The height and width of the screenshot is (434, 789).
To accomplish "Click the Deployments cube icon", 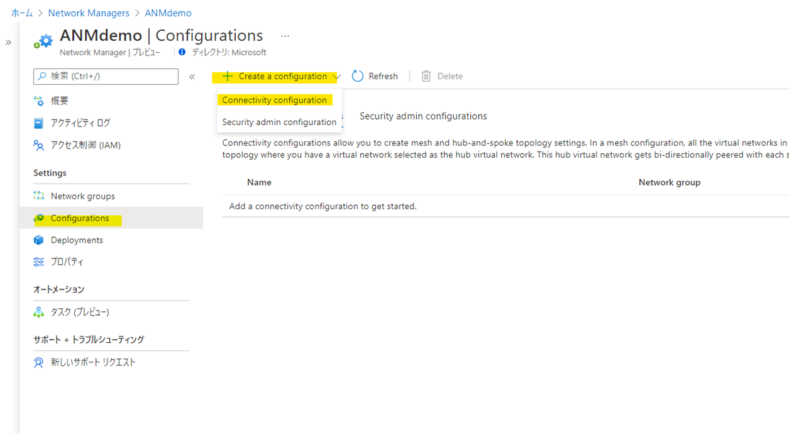I will [x=39, y=240].
